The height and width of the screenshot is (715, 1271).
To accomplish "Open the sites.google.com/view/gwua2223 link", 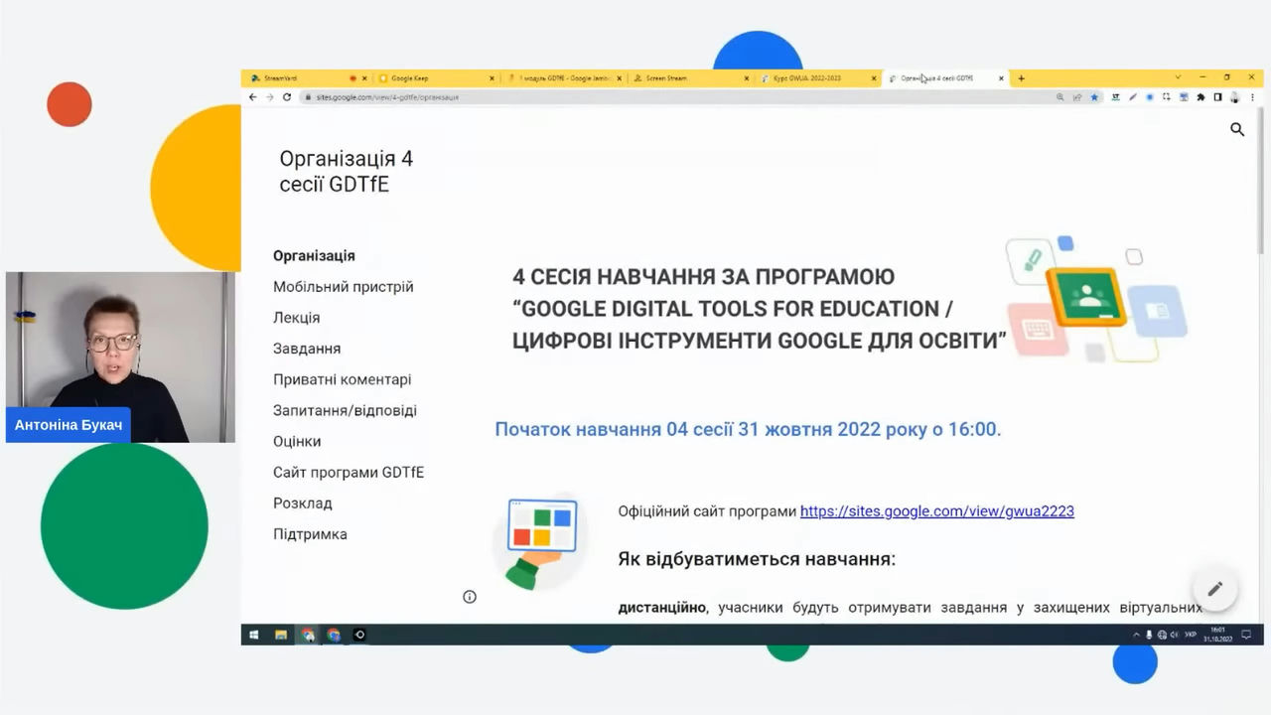I will [936, 511].
